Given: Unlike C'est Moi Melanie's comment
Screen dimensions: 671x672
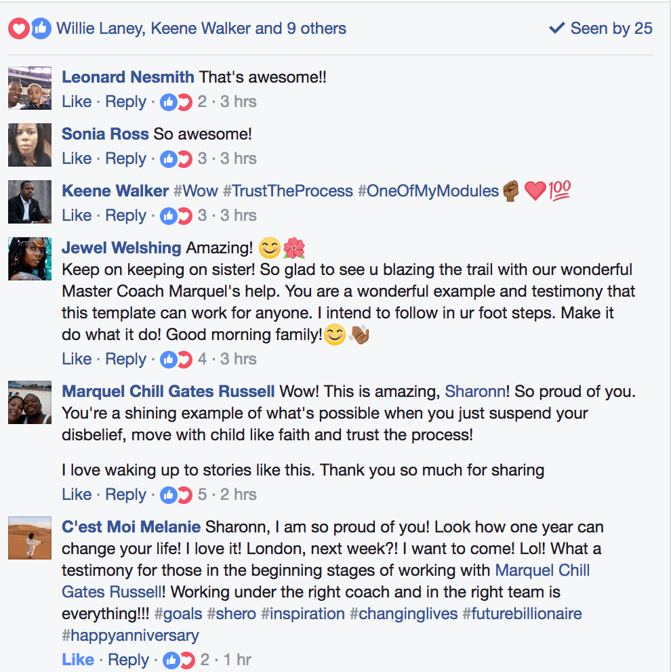Looking at the screenshot, I should click(x=77, y=660).
